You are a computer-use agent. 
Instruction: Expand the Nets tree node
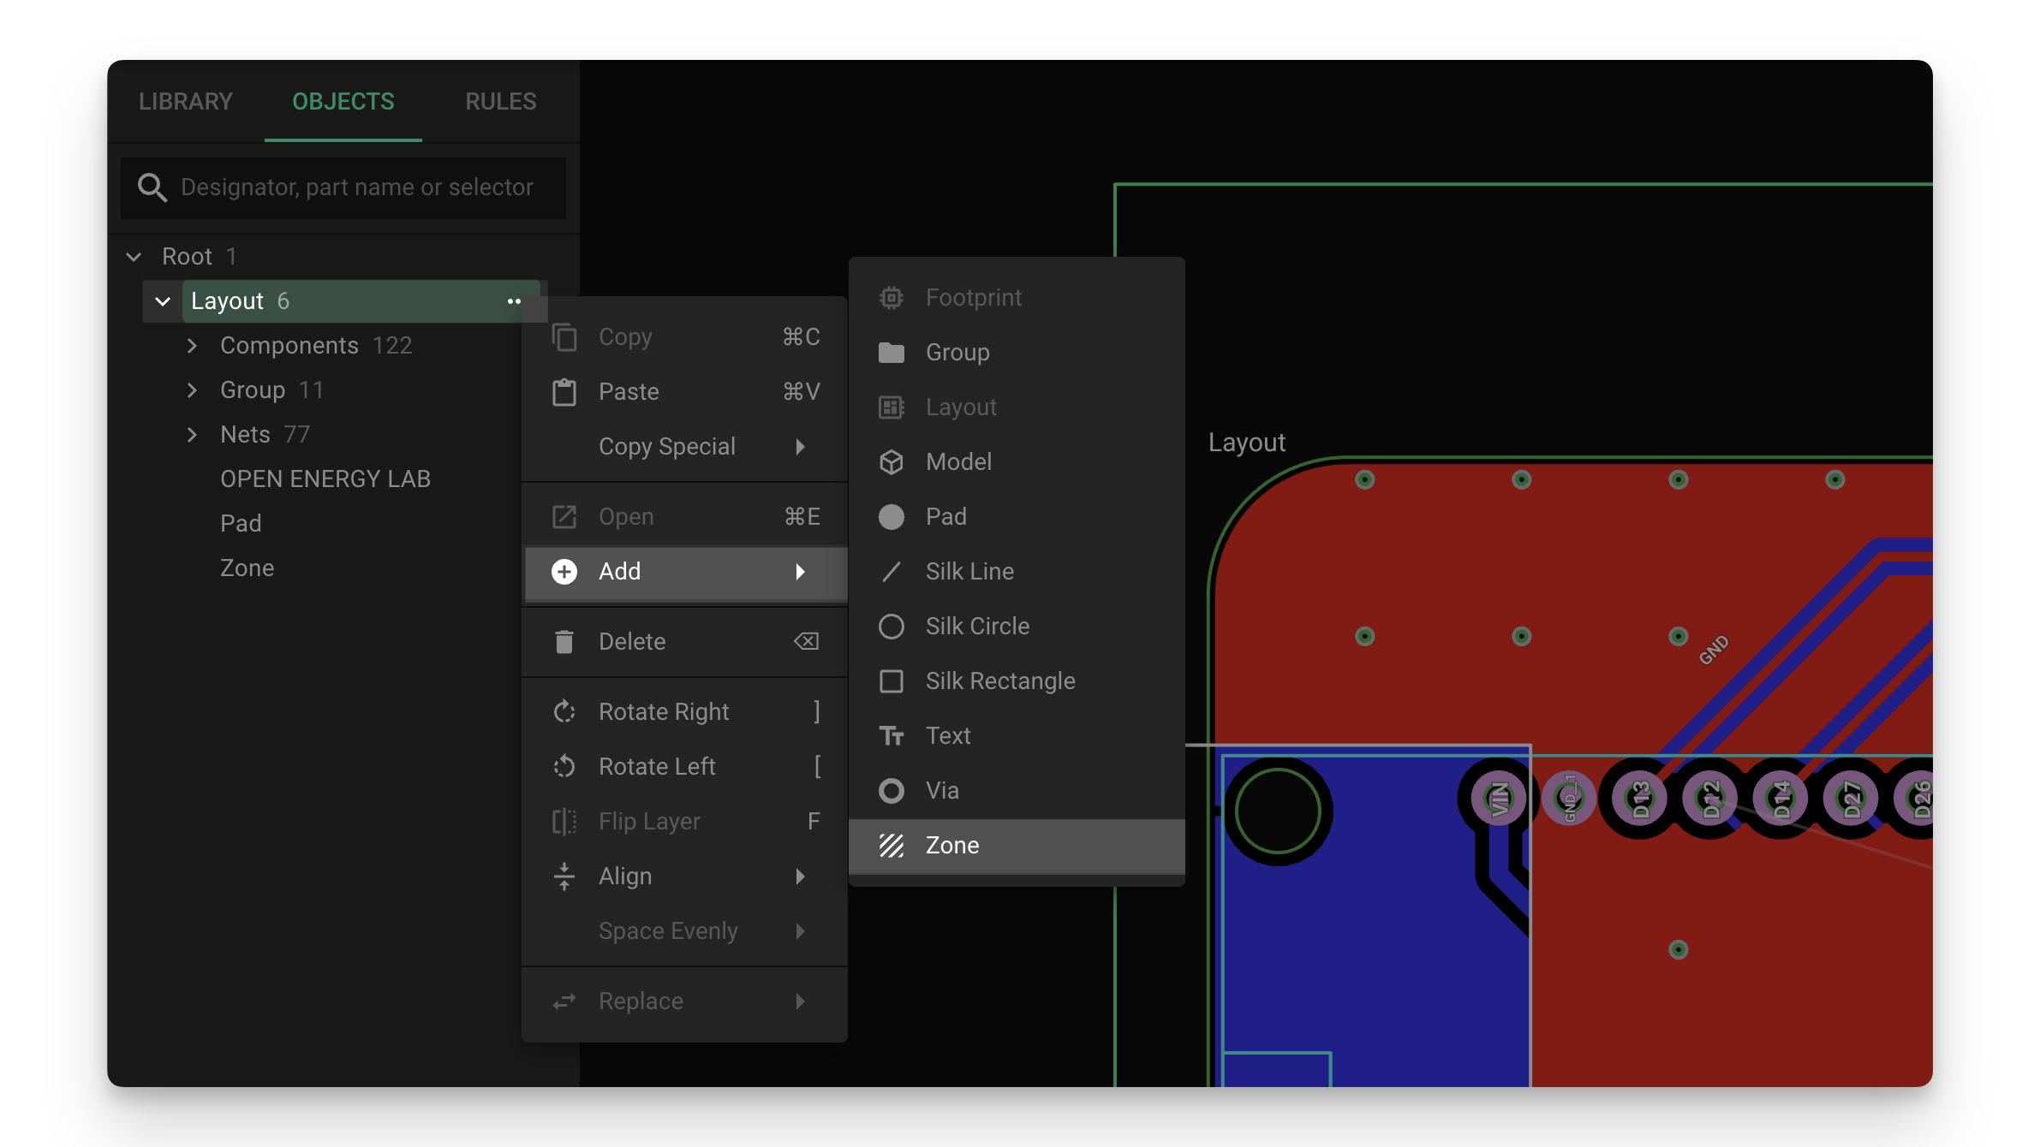coord(192,435)
